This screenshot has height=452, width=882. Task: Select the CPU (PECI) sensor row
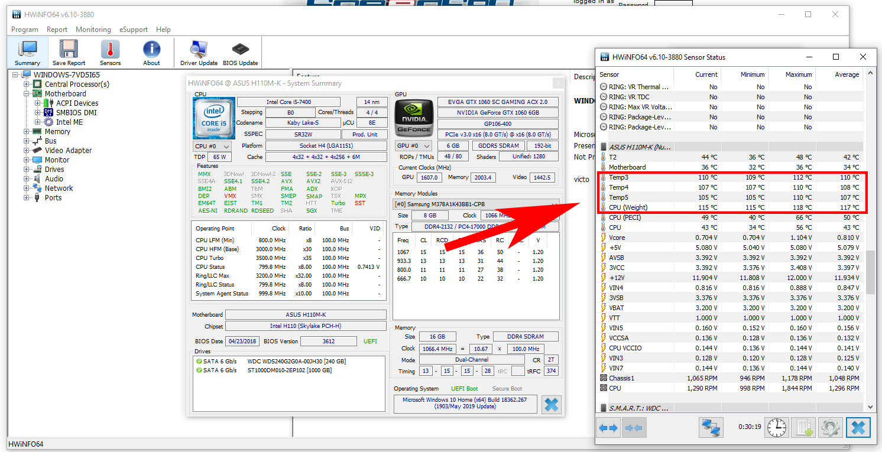730,217
